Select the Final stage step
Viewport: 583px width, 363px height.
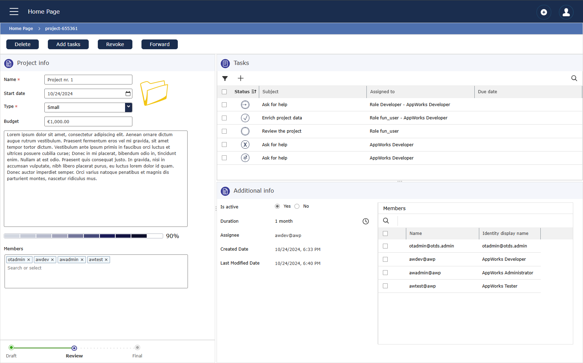click(x=137, y=348)
